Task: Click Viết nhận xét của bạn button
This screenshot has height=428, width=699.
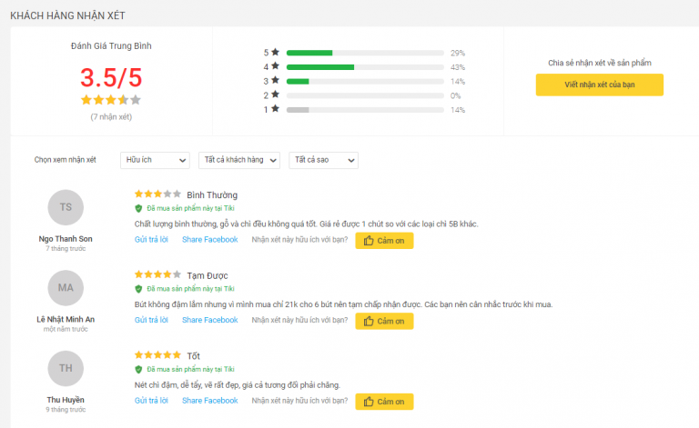Action: (x=600, y=85)
